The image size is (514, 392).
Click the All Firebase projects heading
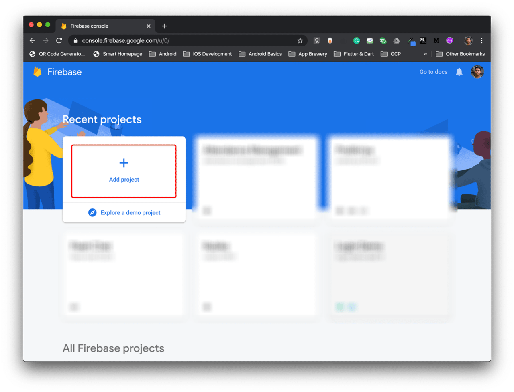[x=113, y=348]
